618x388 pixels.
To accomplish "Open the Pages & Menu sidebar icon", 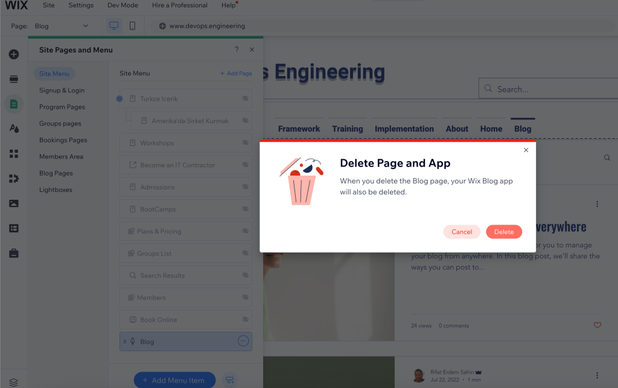I will coord(14,104).
